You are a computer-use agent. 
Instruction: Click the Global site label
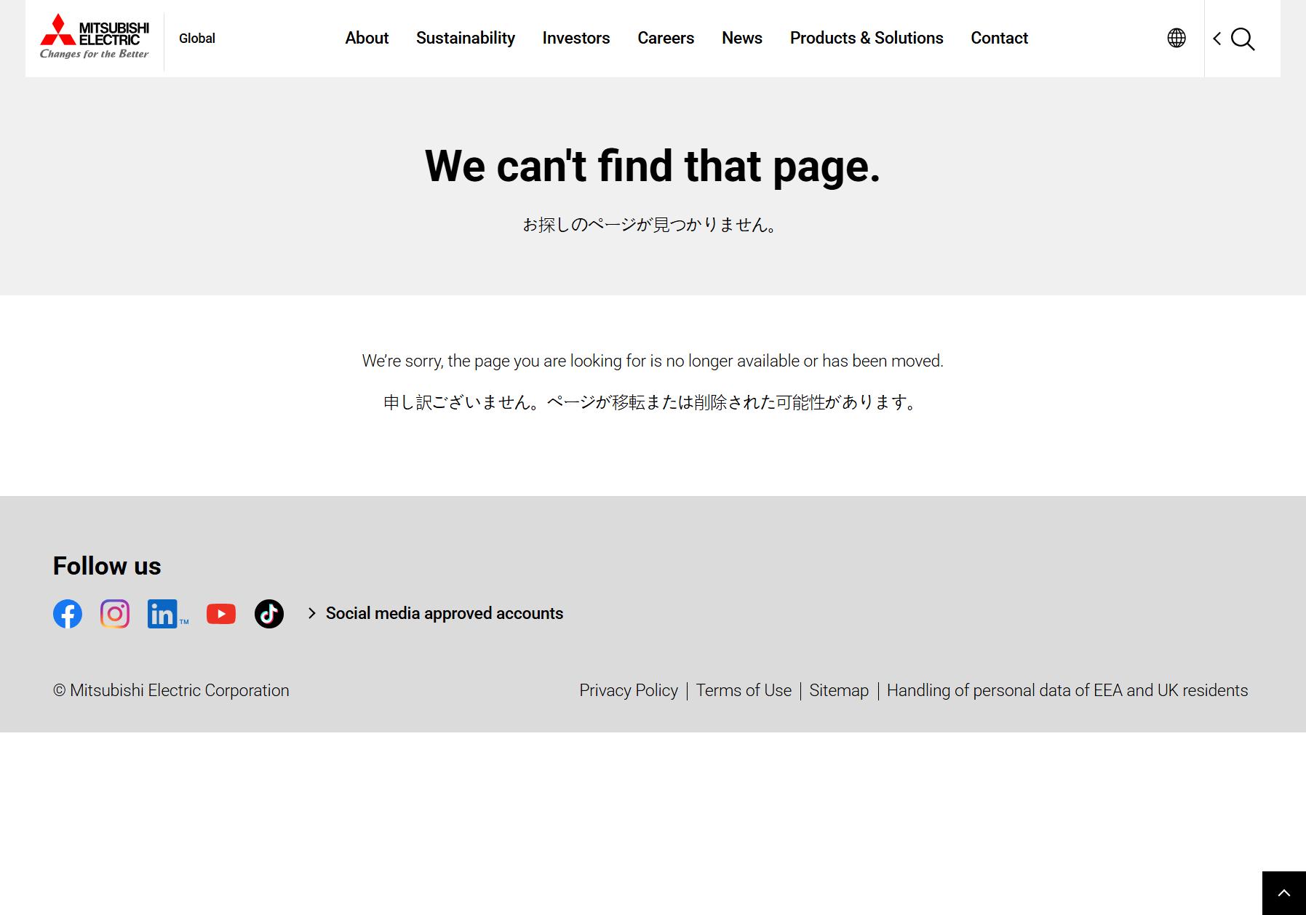click(197, 39)
